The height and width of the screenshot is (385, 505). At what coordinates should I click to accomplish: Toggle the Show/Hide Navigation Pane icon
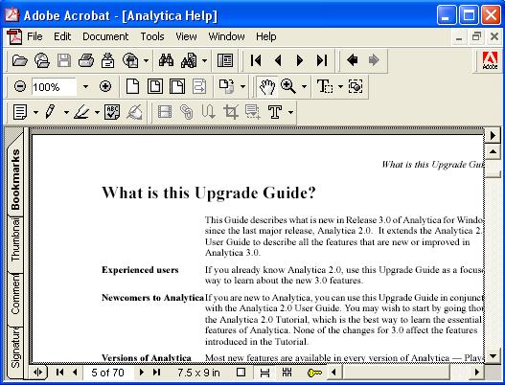[225, 60]
